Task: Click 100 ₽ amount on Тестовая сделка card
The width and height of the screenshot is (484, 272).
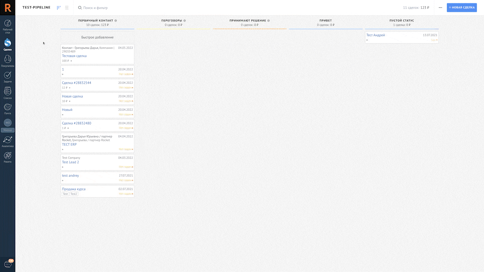Action: click(65, 61)
